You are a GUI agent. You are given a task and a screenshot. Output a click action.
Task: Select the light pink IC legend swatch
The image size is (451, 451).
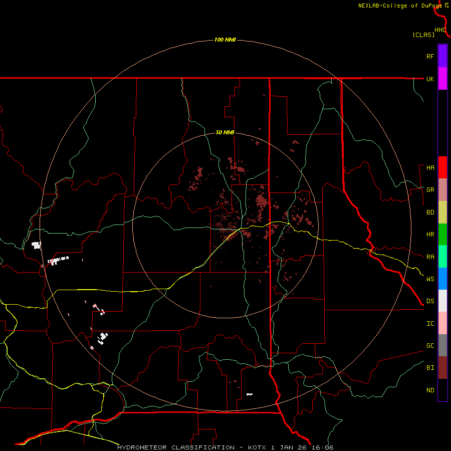442,323
